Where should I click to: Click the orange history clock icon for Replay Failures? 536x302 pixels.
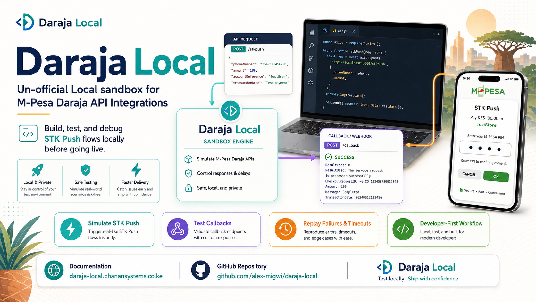click(285, 229)
